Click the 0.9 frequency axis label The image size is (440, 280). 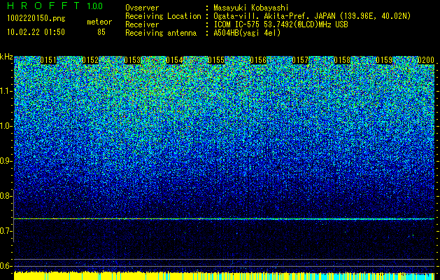point(6,161)
